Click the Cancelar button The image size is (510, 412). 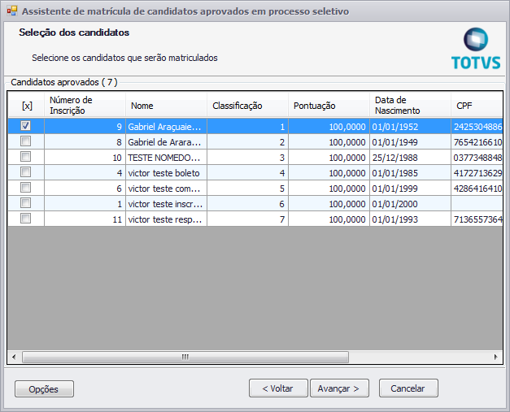(x=408, y=388)
